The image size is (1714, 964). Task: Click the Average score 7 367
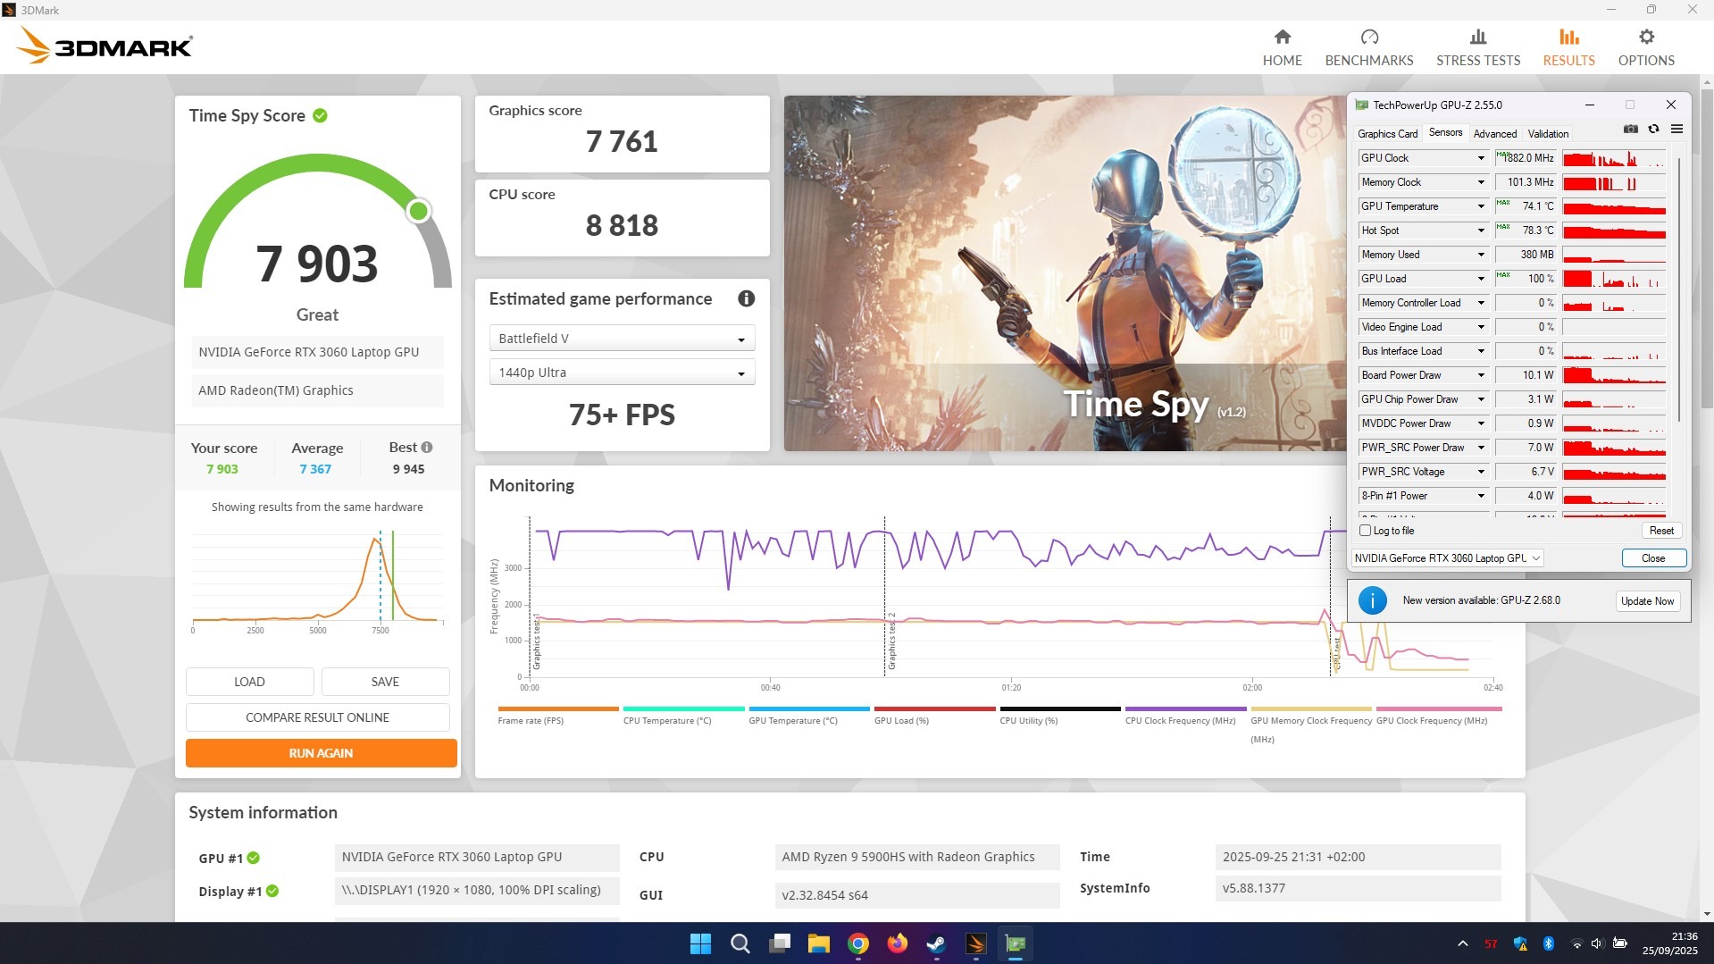pos(315,469)
